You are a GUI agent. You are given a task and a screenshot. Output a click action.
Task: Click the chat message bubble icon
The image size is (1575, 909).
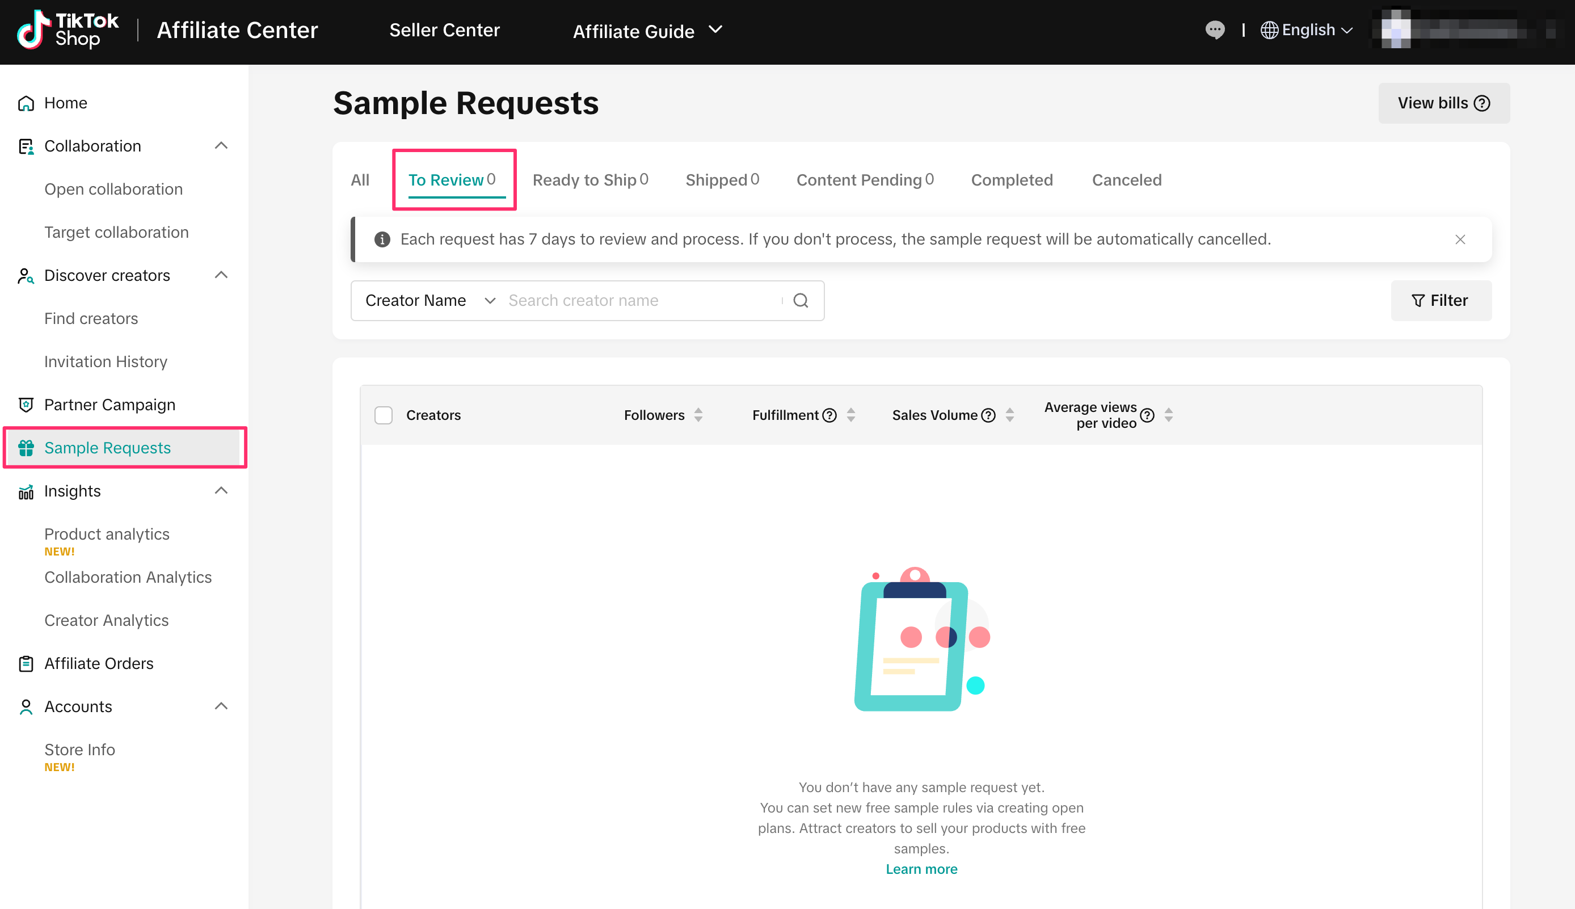(1214, 30)
